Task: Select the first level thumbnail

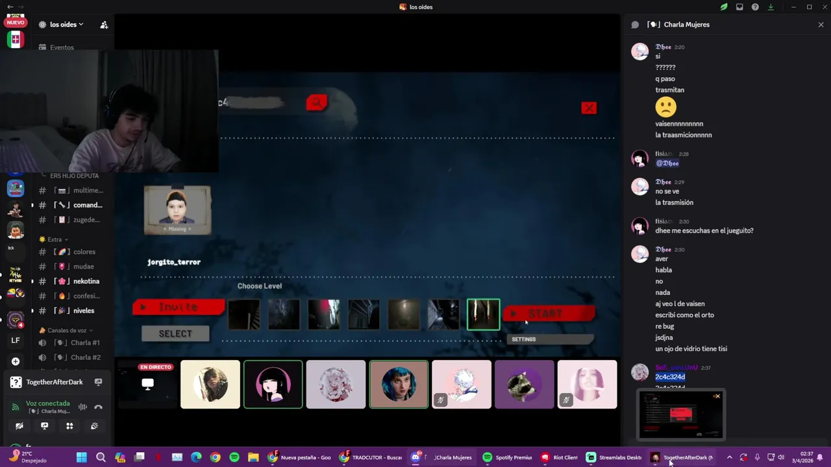Action: [244, 315]
